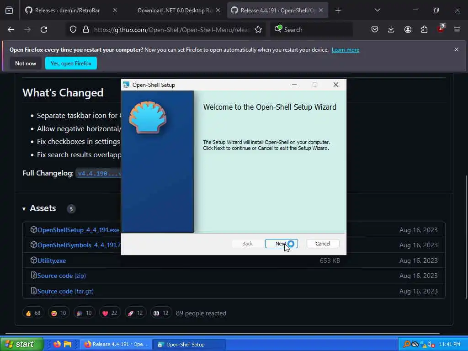Select Release 4.4.191 Open-Shell tab
Image resolution: width=468 pixels, height=351 pixels.
click(277, 11)
